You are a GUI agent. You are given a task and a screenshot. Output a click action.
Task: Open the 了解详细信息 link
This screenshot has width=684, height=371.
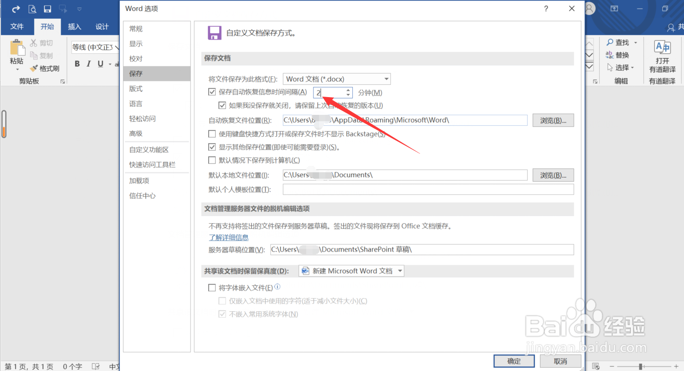pyautogui.click(x=229, y=237)
